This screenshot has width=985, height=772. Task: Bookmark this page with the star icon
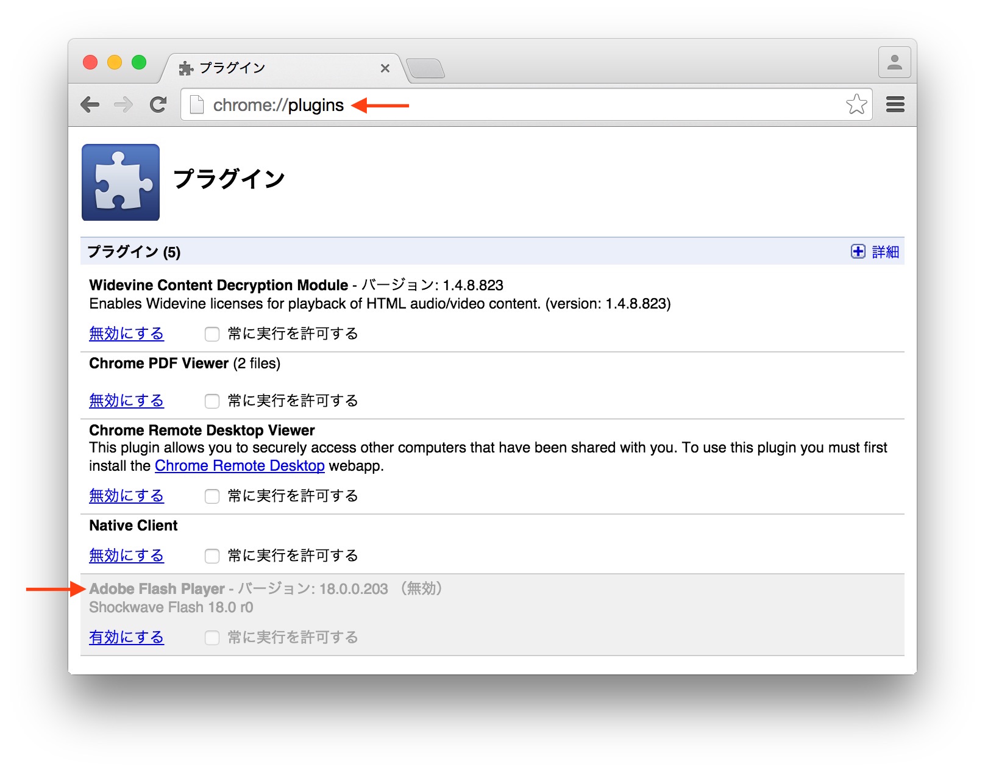(856, 104)
